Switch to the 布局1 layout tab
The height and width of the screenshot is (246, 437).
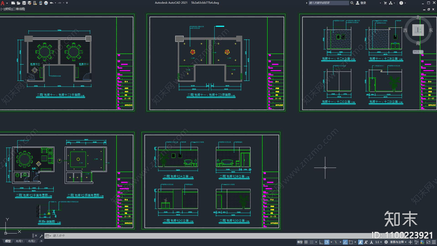click(x=19, y=241)
